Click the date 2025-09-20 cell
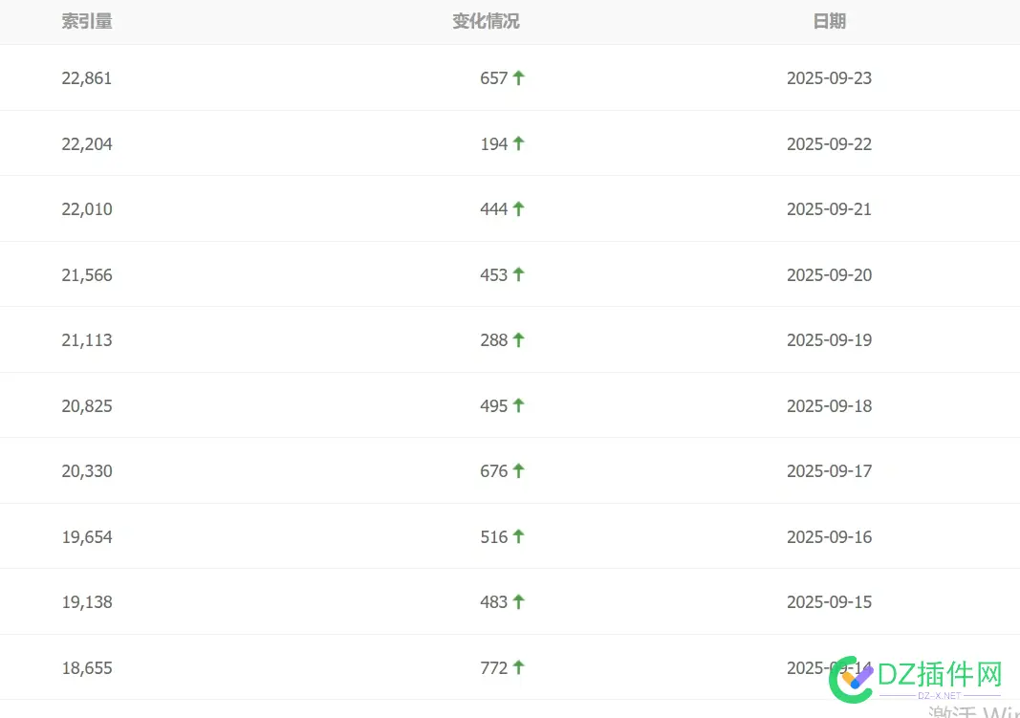The height and width of the screenshot is (718, 1020). [x=830, y=275]
